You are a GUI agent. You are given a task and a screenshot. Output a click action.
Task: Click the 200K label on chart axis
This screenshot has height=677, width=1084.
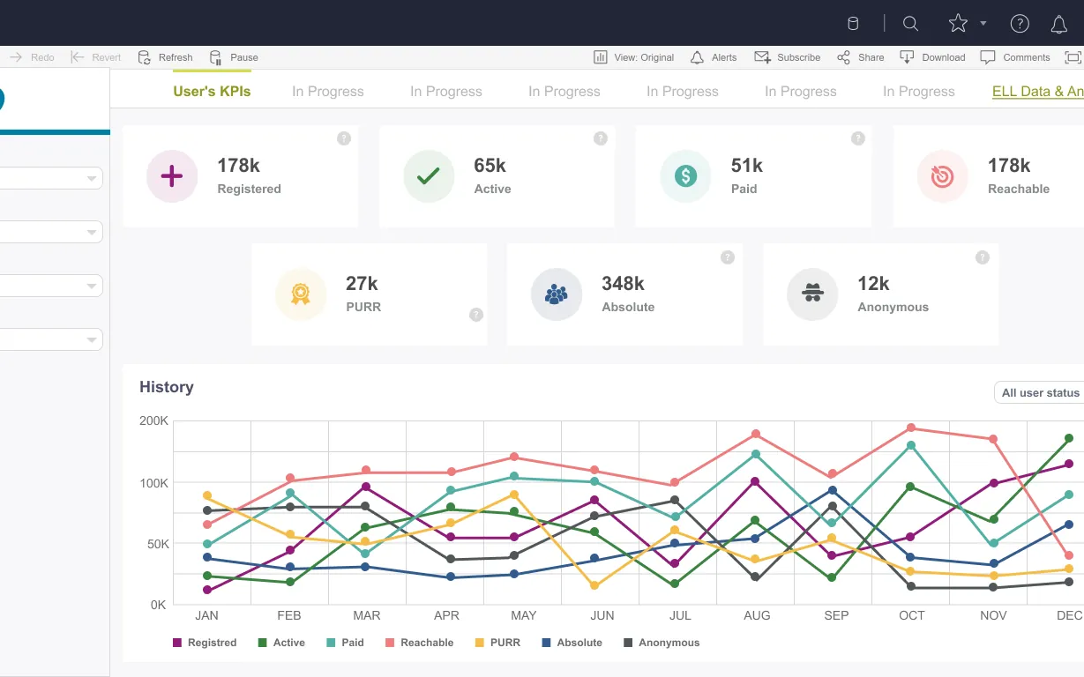click(x=153, y=420)
